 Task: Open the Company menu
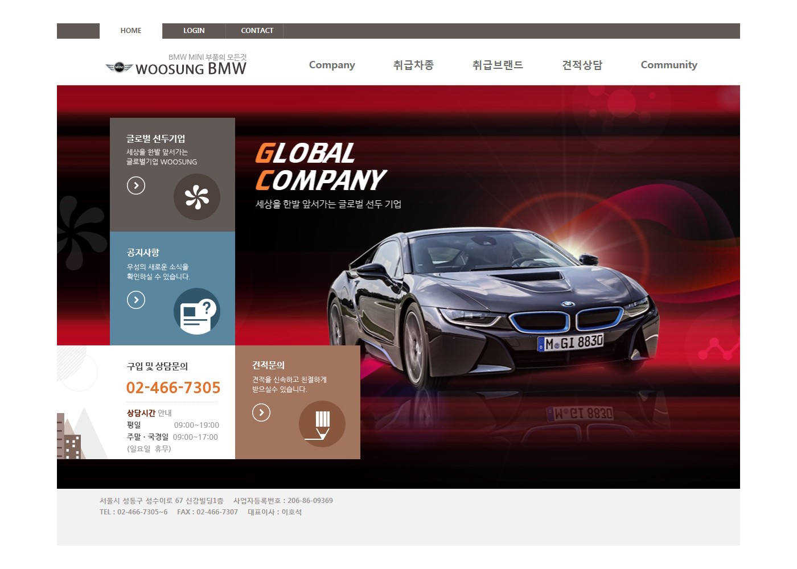(332, 65)
